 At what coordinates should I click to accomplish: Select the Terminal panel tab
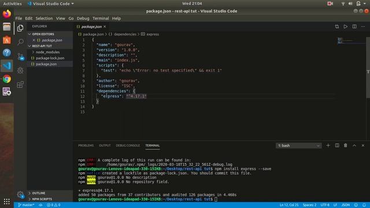[153, 146]
